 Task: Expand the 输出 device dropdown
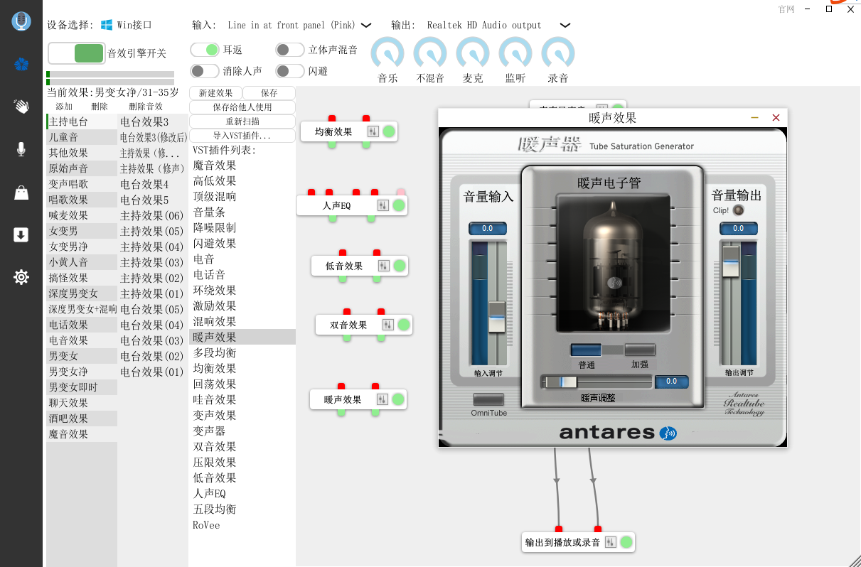565,25
